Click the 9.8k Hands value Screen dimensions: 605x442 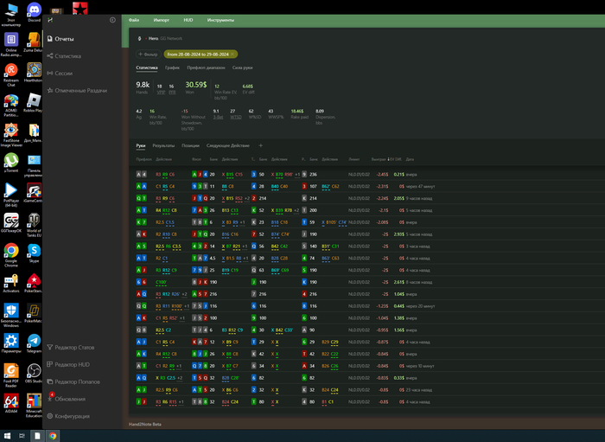click(143, 85)
